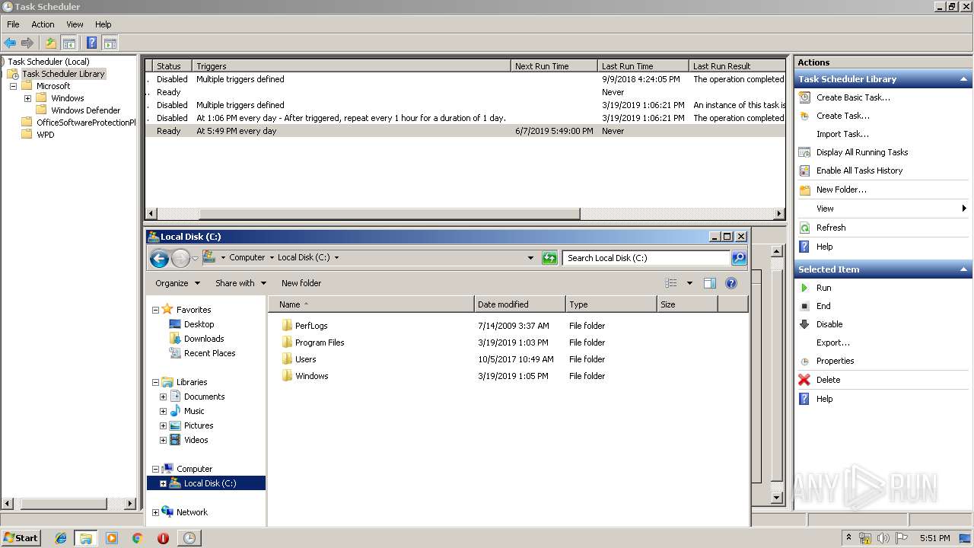Sort by Date modified column
Screen dimensions: 974x548
[520, 304]
